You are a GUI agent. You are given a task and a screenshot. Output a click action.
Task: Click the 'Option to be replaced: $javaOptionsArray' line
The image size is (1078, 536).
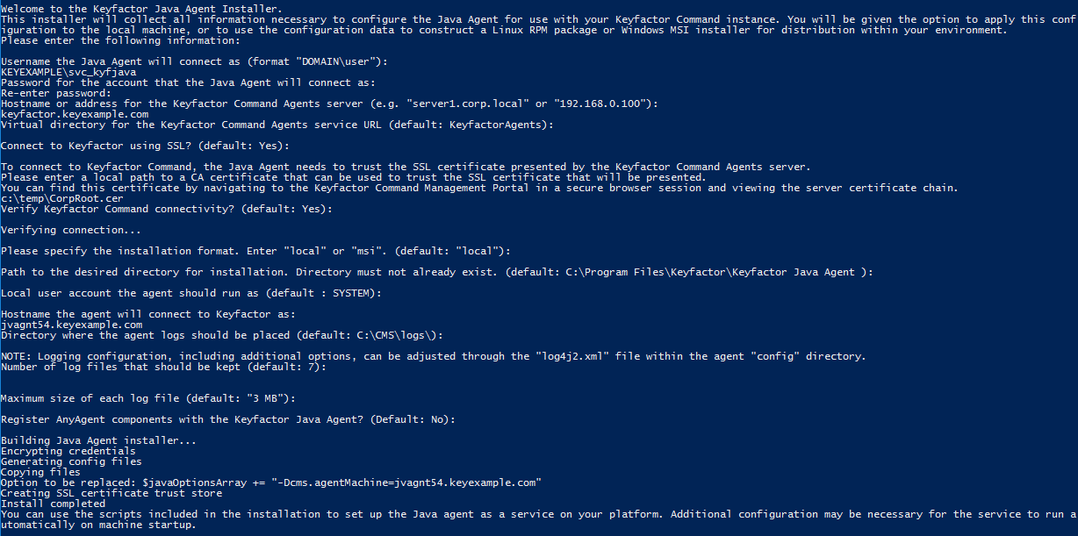(270, 482)
